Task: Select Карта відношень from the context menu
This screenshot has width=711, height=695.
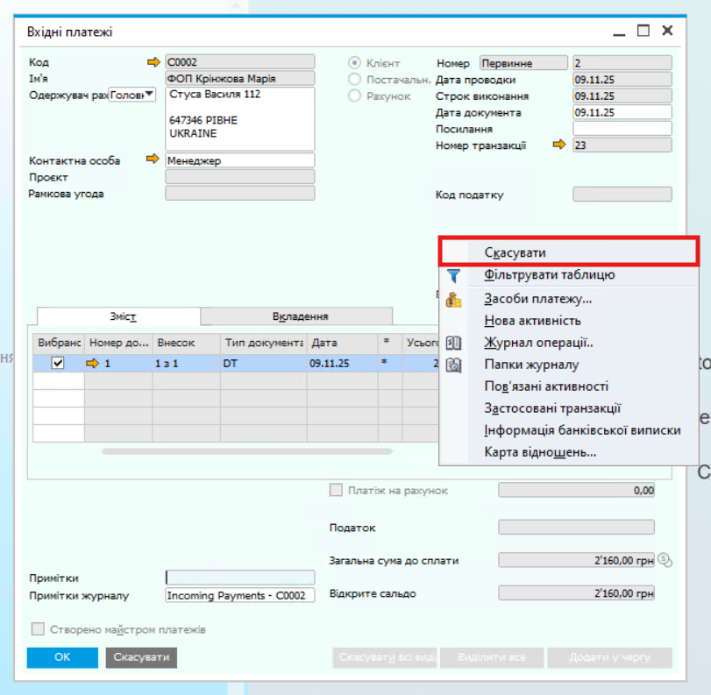Action: [x=540, y=453]
